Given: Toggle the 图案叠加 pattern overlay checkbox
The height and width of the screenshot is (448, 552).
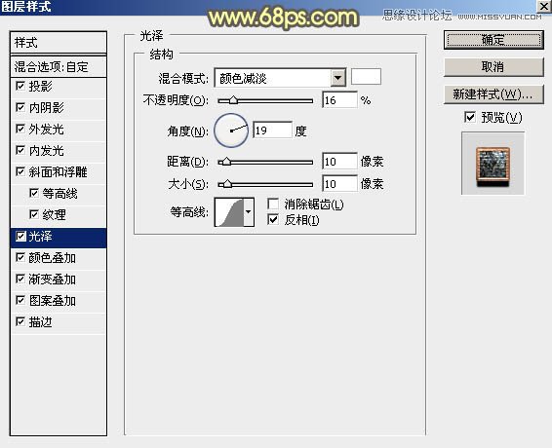Looking at the screenshot, I should 20,301.
